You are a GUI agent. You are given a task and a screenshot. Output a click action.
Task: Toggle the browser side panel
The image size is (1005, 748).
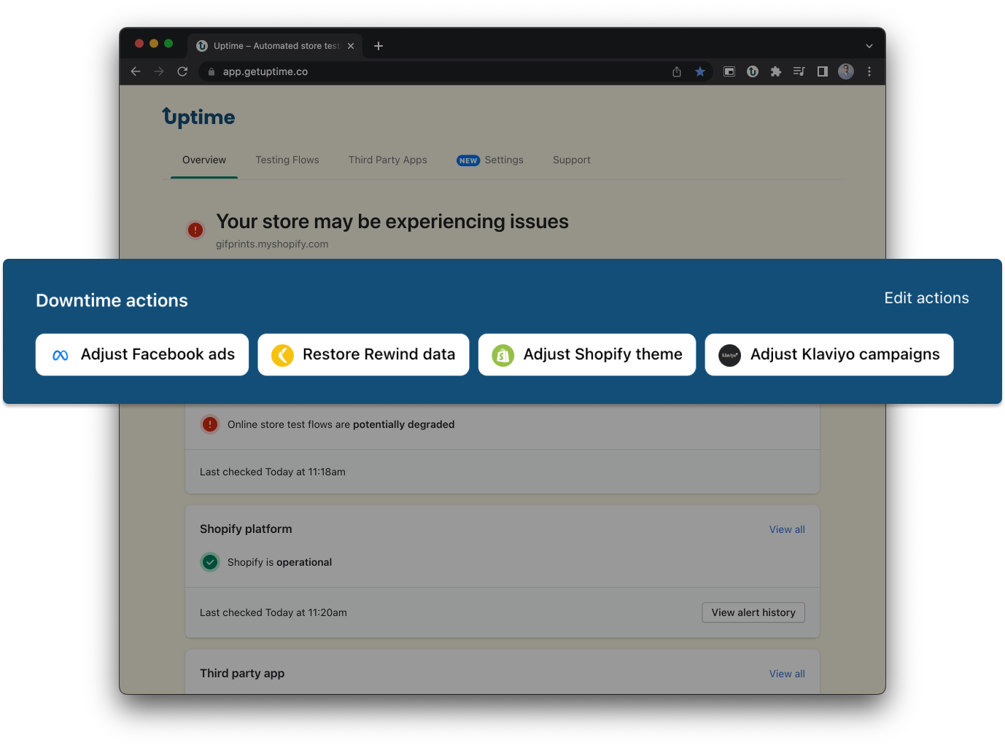(x=823, y=71)
